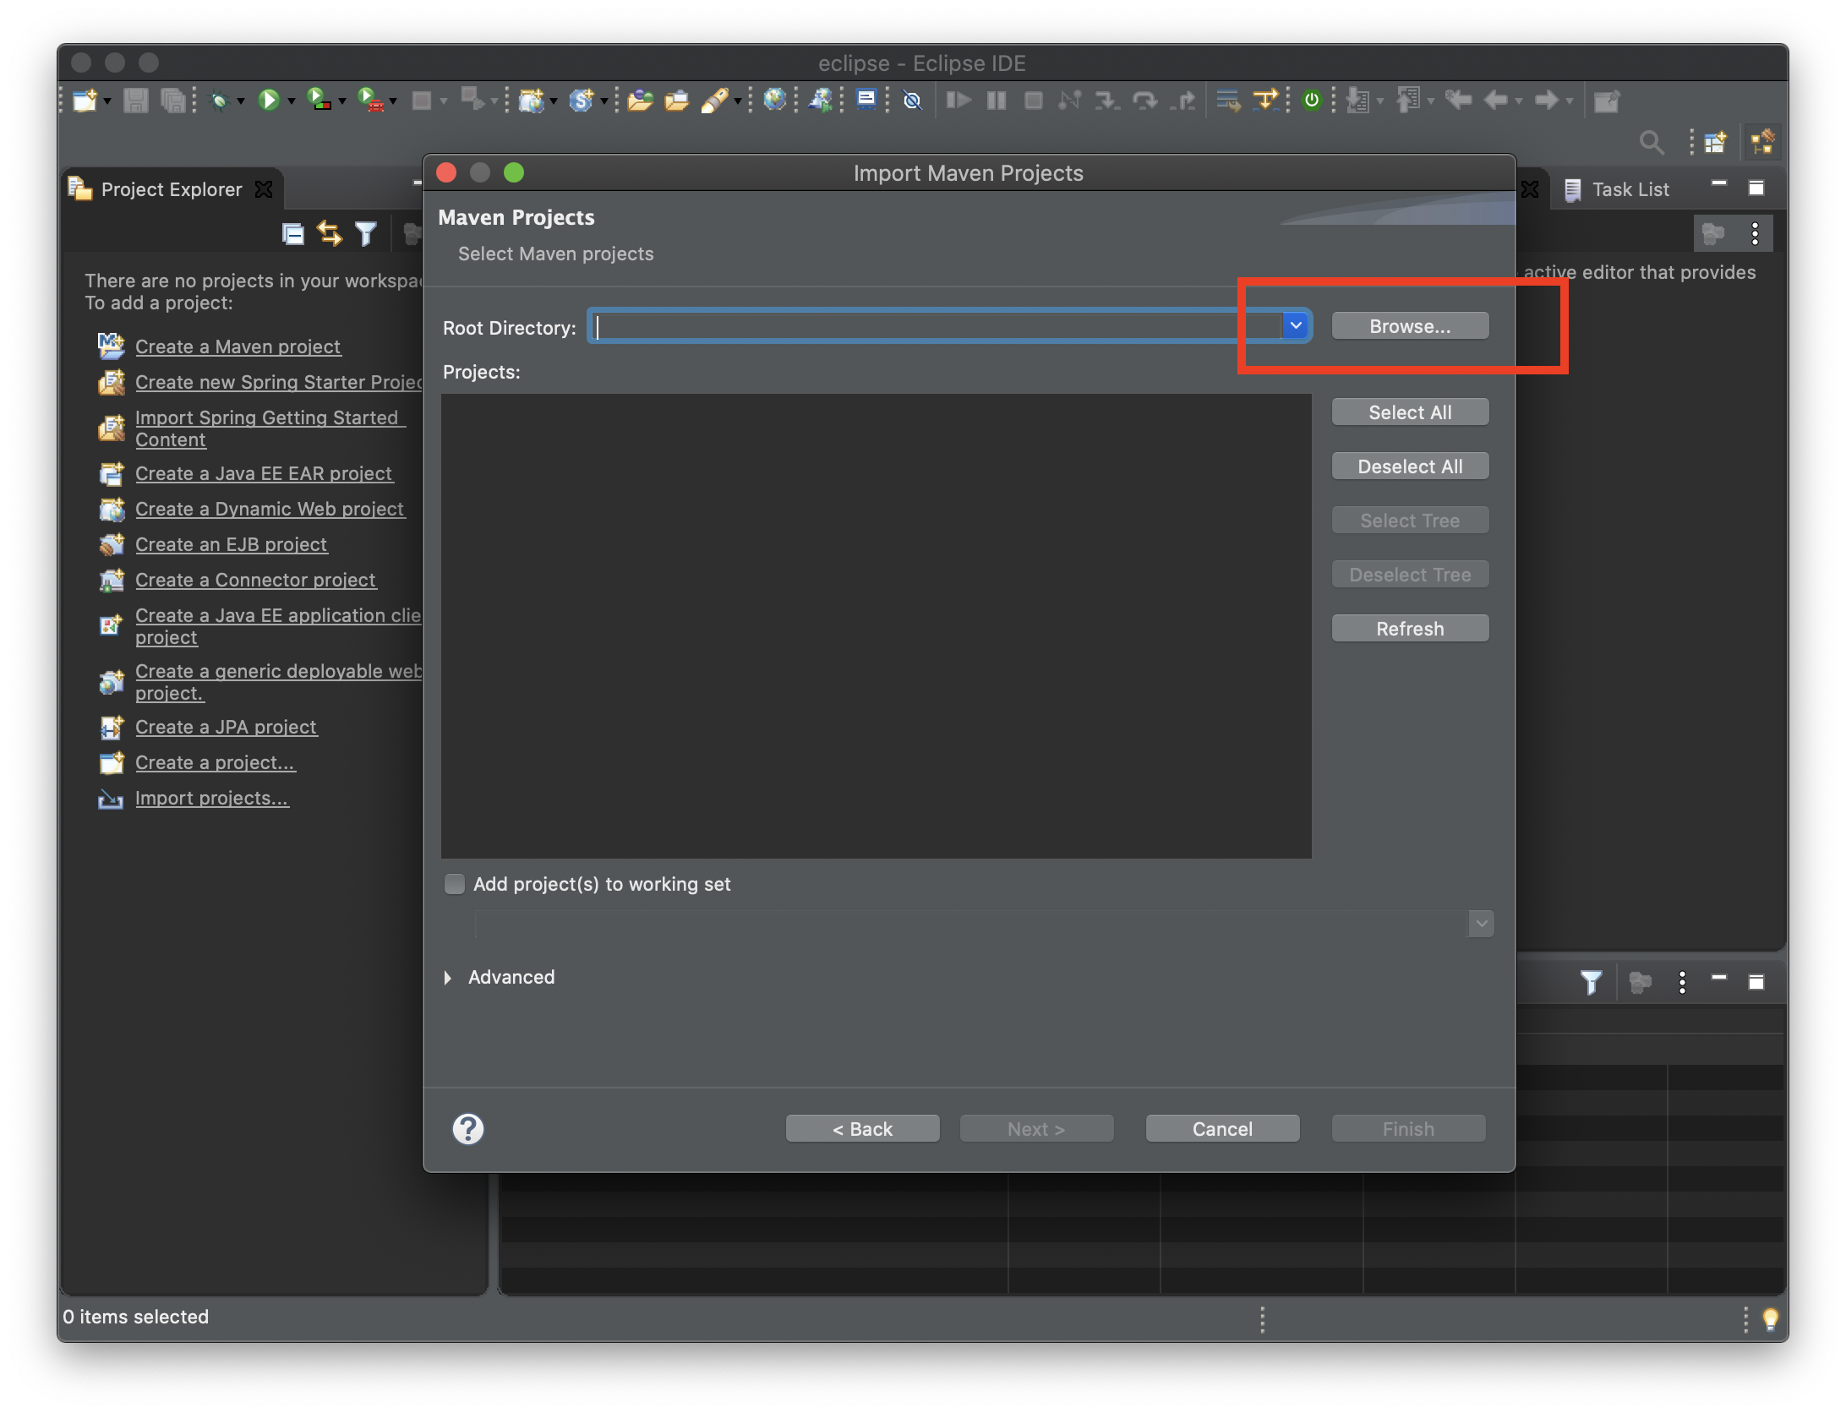
Task: Open the New wizard dropdown arrow
Action: tap(107, 101)
